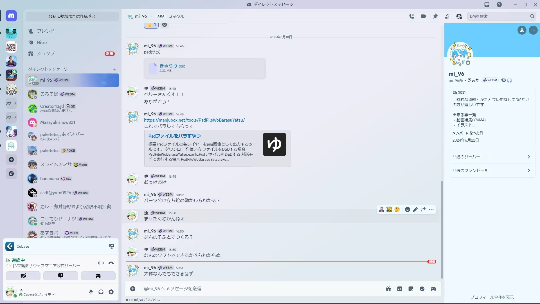Click the message input field
Screen dimensions: 540x304
tap(253, 289)
